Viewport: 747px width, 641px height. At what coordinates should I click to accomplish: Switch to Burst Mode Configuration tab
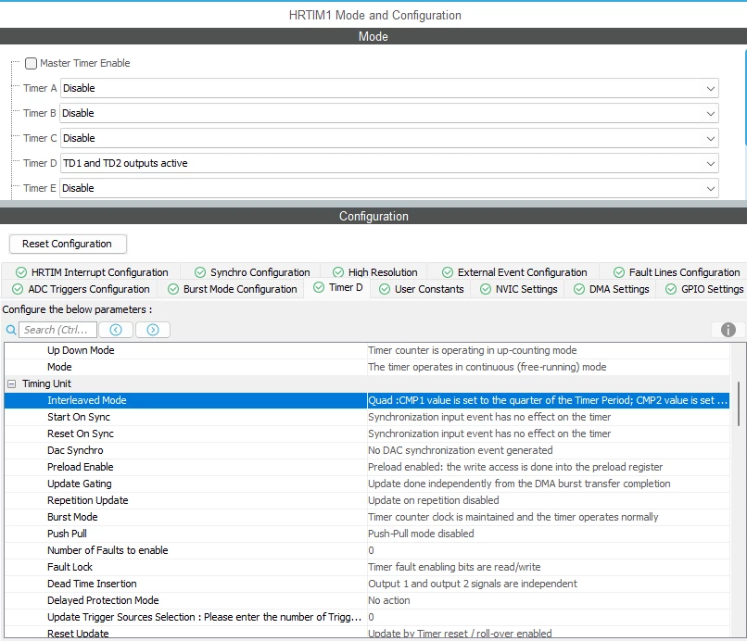click(233, 289)
